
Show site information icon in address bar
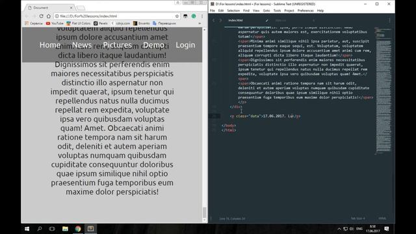[x=57, y=16]
